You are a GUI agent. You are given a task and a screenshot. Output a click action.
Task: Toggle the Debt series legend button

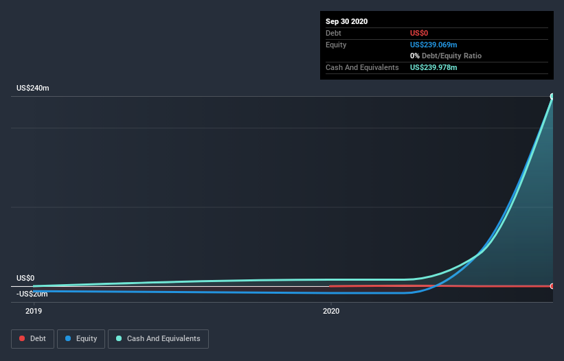32,339
